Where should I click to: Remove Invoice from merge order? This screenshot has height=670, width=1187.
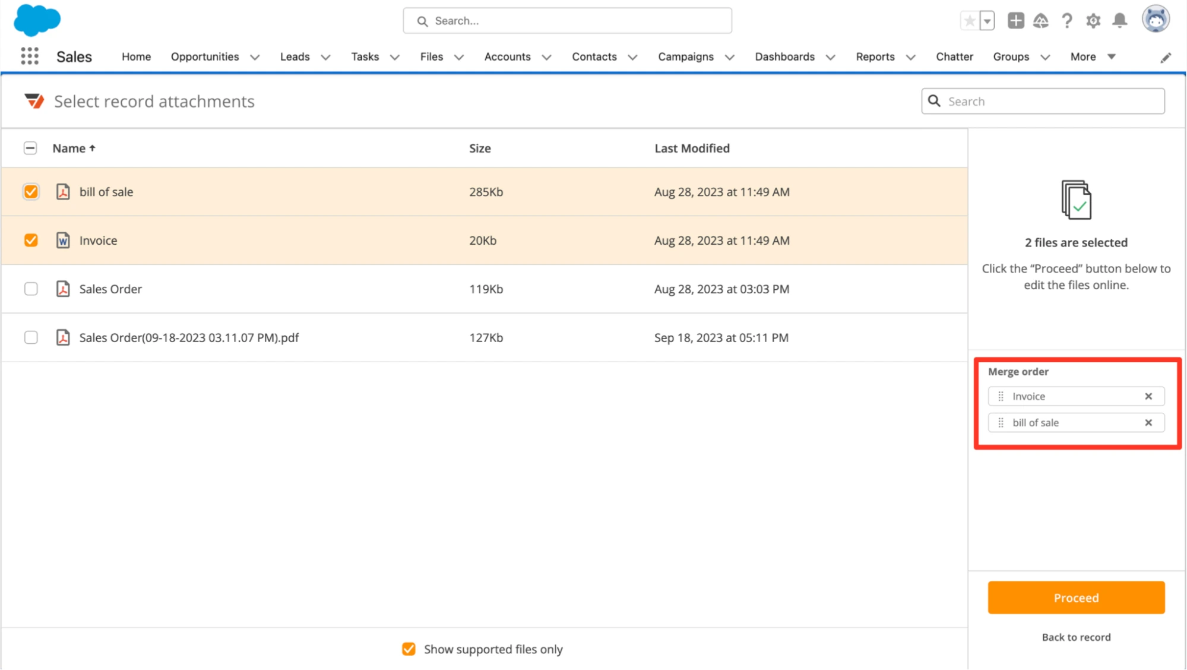point(1148,396)
